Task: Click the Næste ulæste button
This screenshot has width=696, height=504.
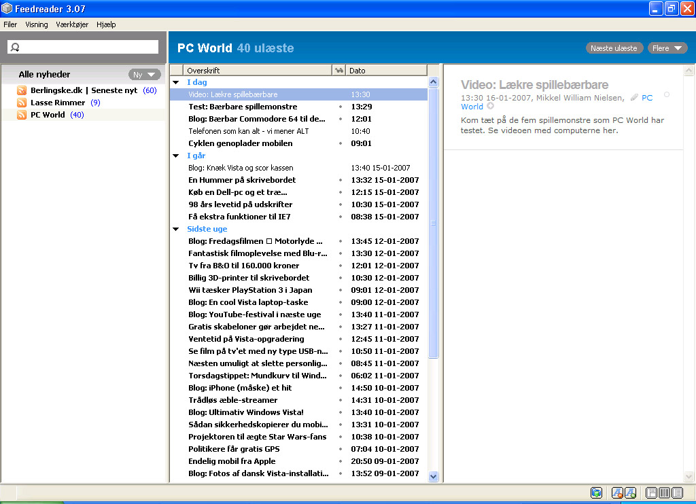Action: click(614, 48)
